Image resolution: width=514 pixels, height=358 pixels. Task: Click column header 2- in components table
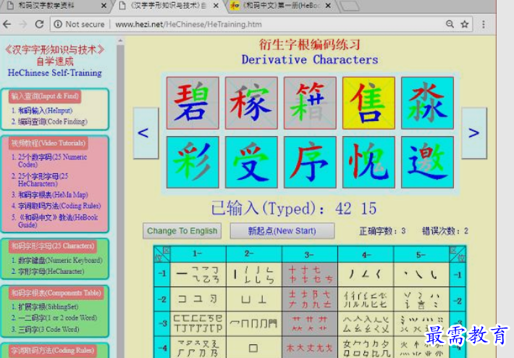(x=253, y=254)
